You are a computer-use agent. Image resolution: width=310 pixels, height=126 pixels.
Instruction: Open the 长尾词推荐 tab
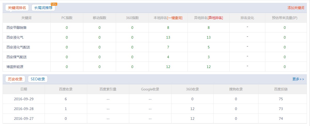[x=43, y=8]
